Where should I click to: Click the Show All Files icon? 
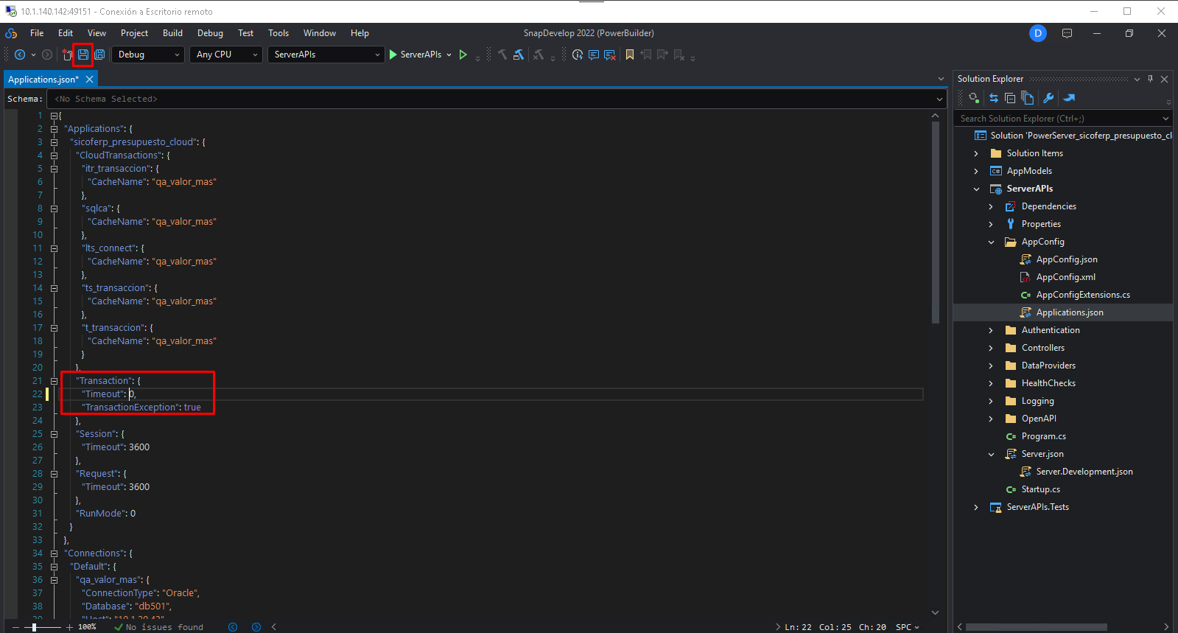pos(1028,98)
